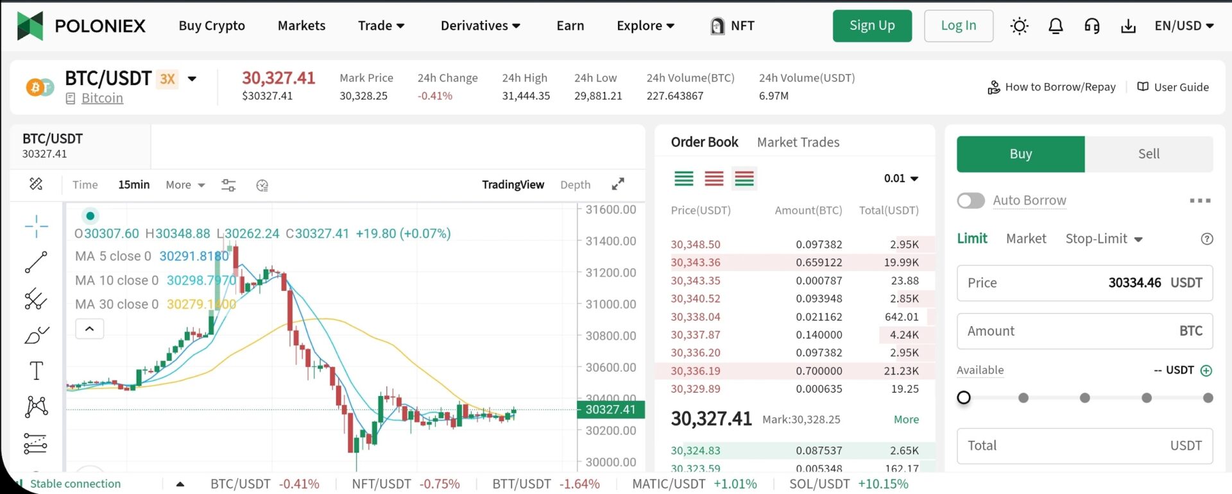Viewport: 1232px width, 494px height.
Task: Click the add USDT funds plus icon
Action: pos(1206,370)
